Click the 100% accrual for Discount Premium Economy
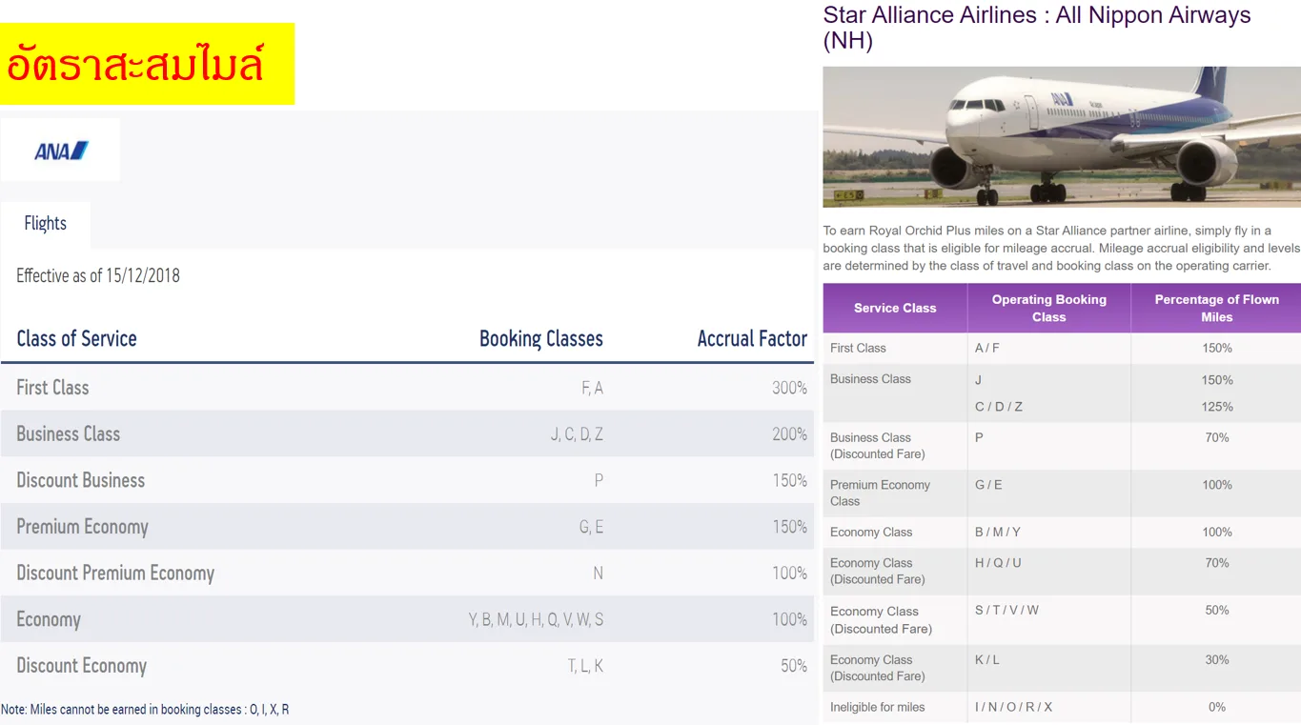 (x=789, y=574)
